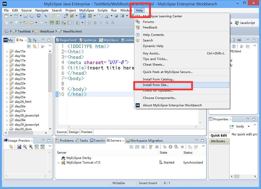Expand the day20e project tree node

coord(7,75)
